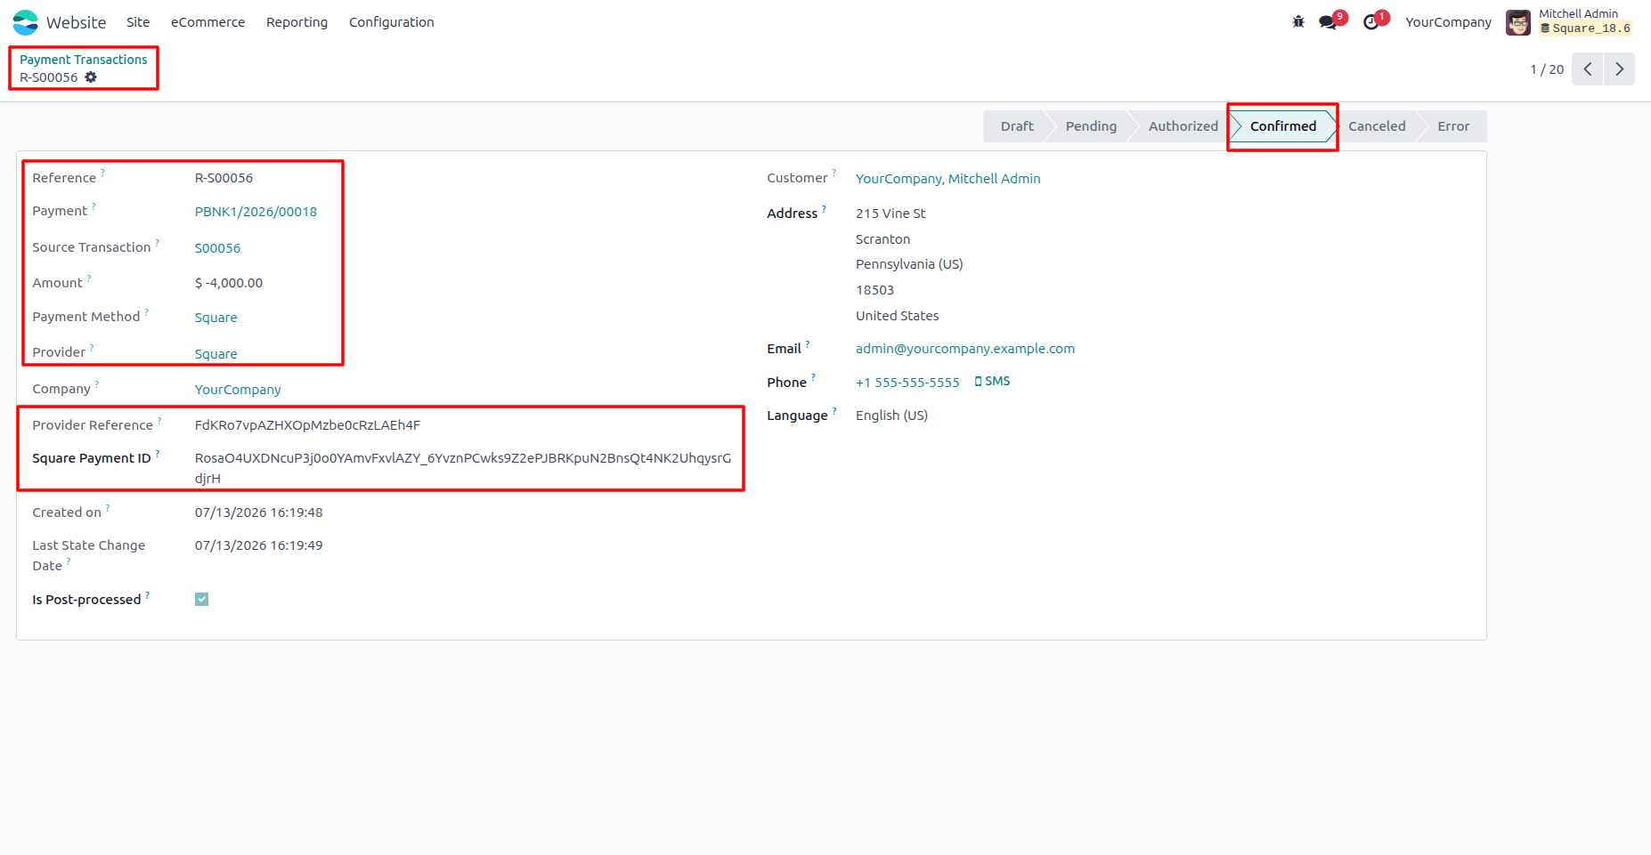The width and height of the screenshot is (1651, 855).
Task: Open the record actions gear icon
Action: (91, 77)
